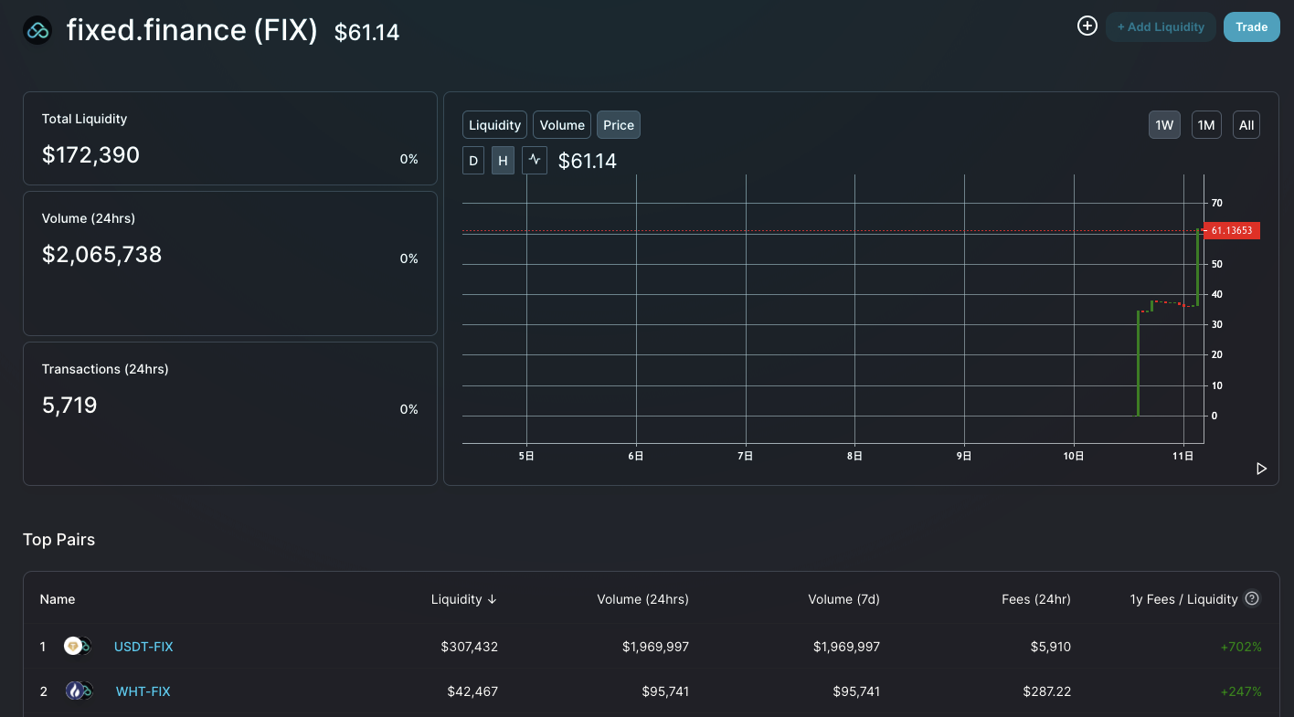The width and height of the screenshot is (1294, 717).
Task: Click the play arrow icon below chart
Action: [x=1261, y=469]
